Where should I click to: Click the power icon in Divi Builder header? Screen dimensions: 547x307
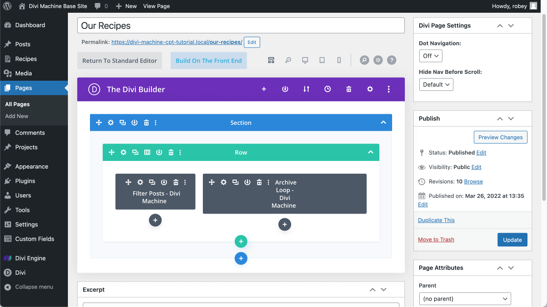(285, 89)
